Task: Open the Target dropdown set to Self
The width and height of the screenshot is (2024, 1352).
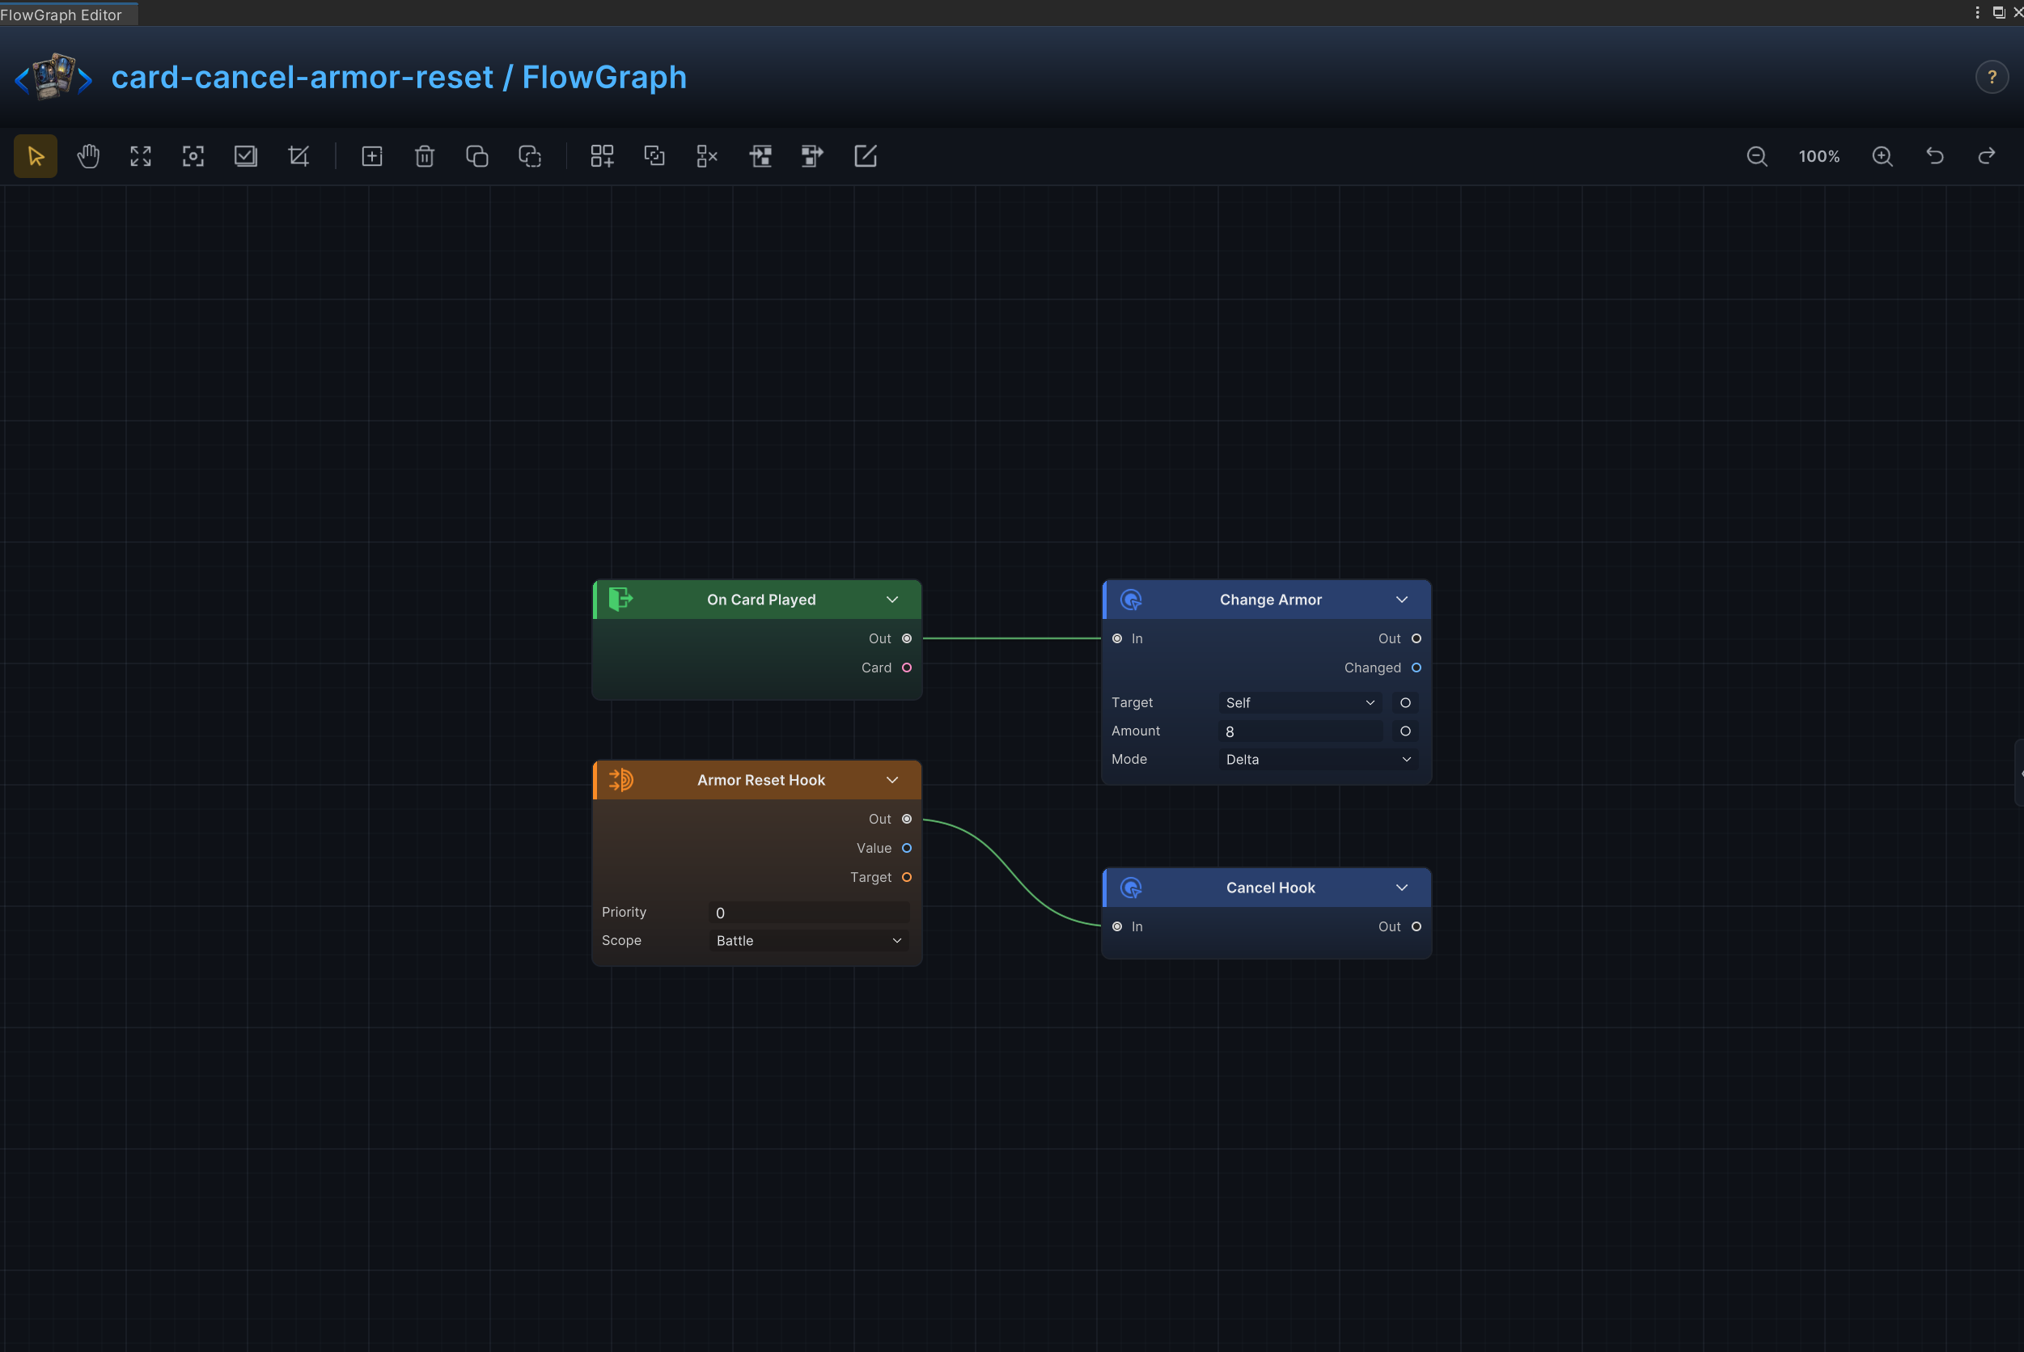Action: click(x=1300, y=703)
